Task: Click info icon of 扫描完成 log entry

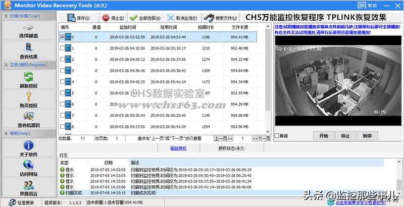Action: click(x=62, y=192)
